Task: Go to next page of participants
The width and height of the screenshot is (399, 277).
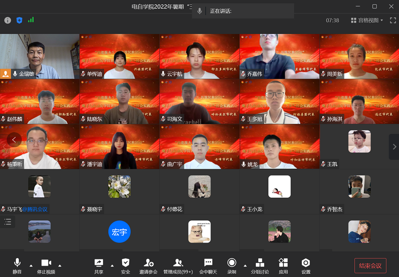Action: click(x=394, y=146)
